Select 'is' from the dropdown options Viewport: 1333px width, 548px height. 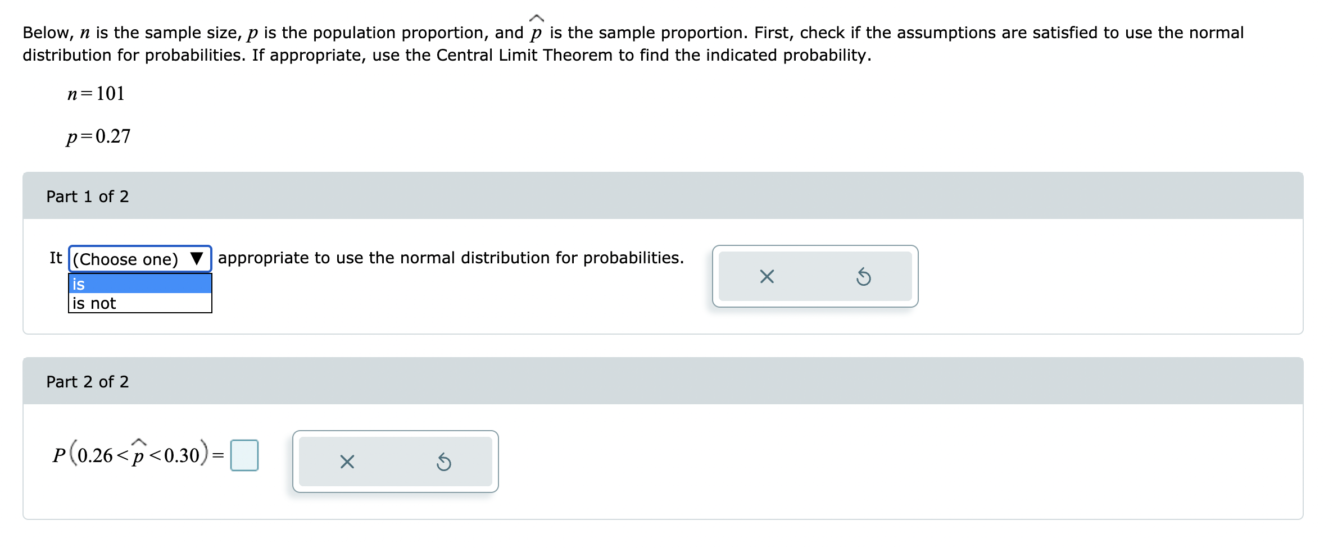[139, 285]
